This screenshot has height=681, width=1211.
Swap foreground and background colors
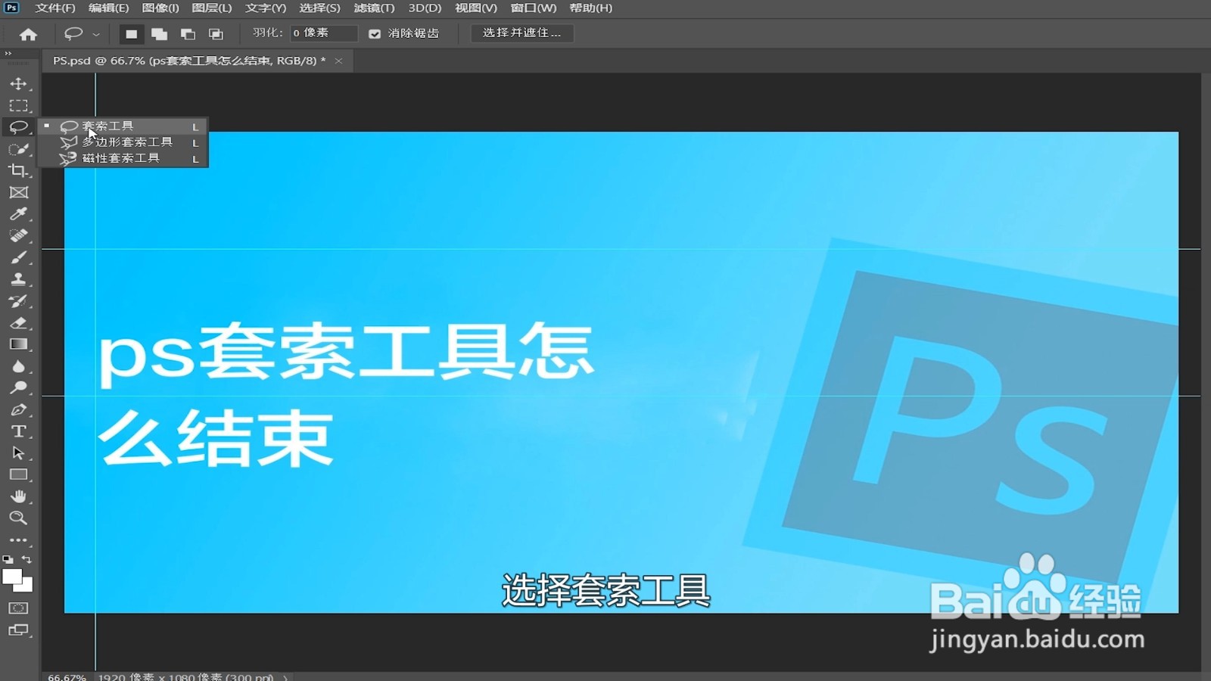coord(27,560)
